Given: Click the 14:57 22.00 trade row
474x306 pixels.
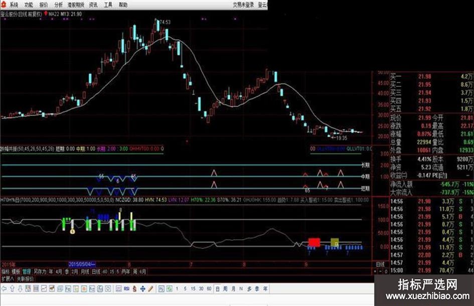Looking at the screenshot, I should [432, 255].
